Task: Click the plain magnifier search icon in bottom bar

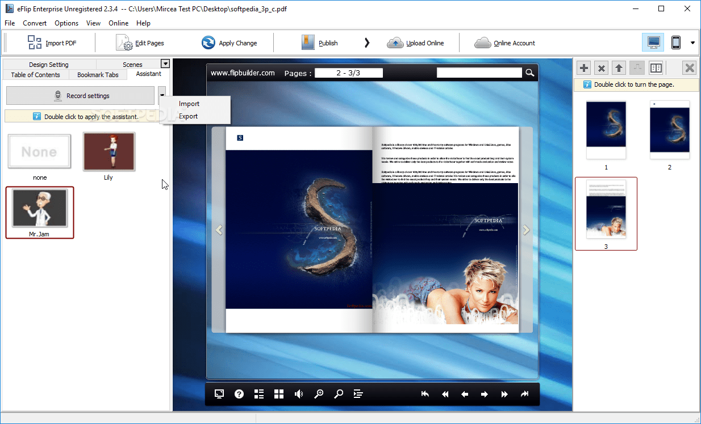Action: pos(339,394)
